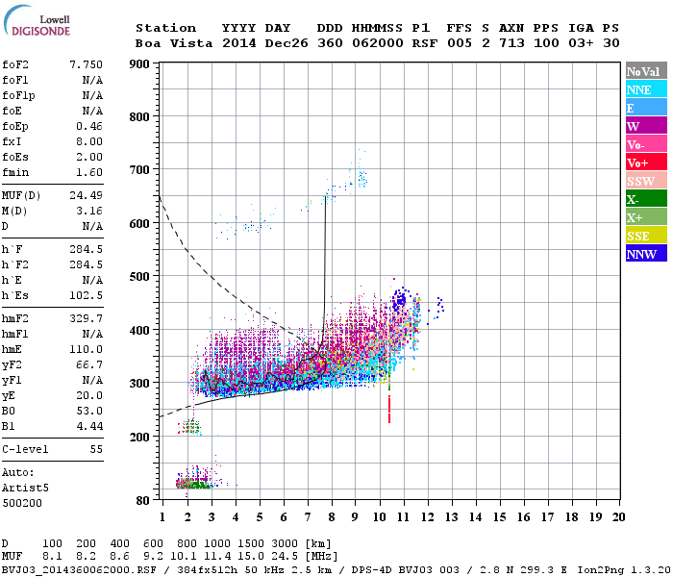Click the foEs value 2.00
The image size is (673, 577).
point(89,157)
